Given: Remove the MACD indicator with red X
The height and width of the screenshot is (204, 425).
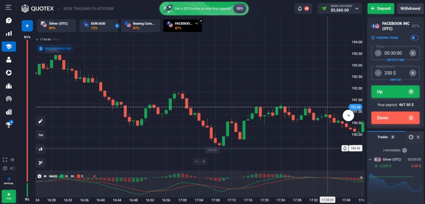Looking at the screenshot, I should click(x=94, y=176).
